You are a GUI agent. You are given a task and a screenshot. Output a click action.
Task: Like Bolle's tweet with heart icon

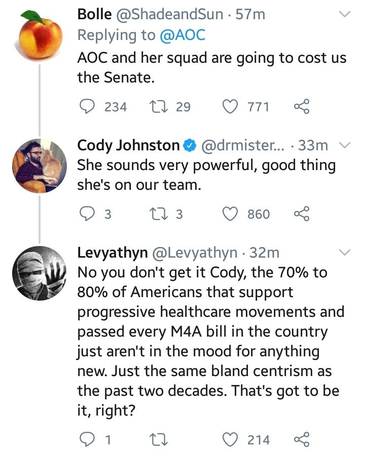[230, 107]
